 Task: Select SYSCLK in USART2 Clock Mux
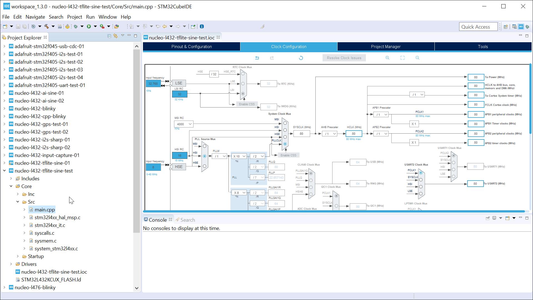pos(421,180)
